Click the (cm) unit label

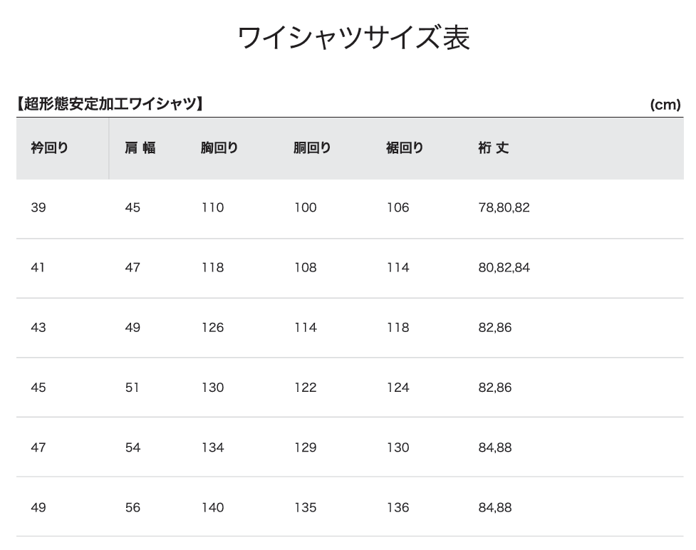665,105
